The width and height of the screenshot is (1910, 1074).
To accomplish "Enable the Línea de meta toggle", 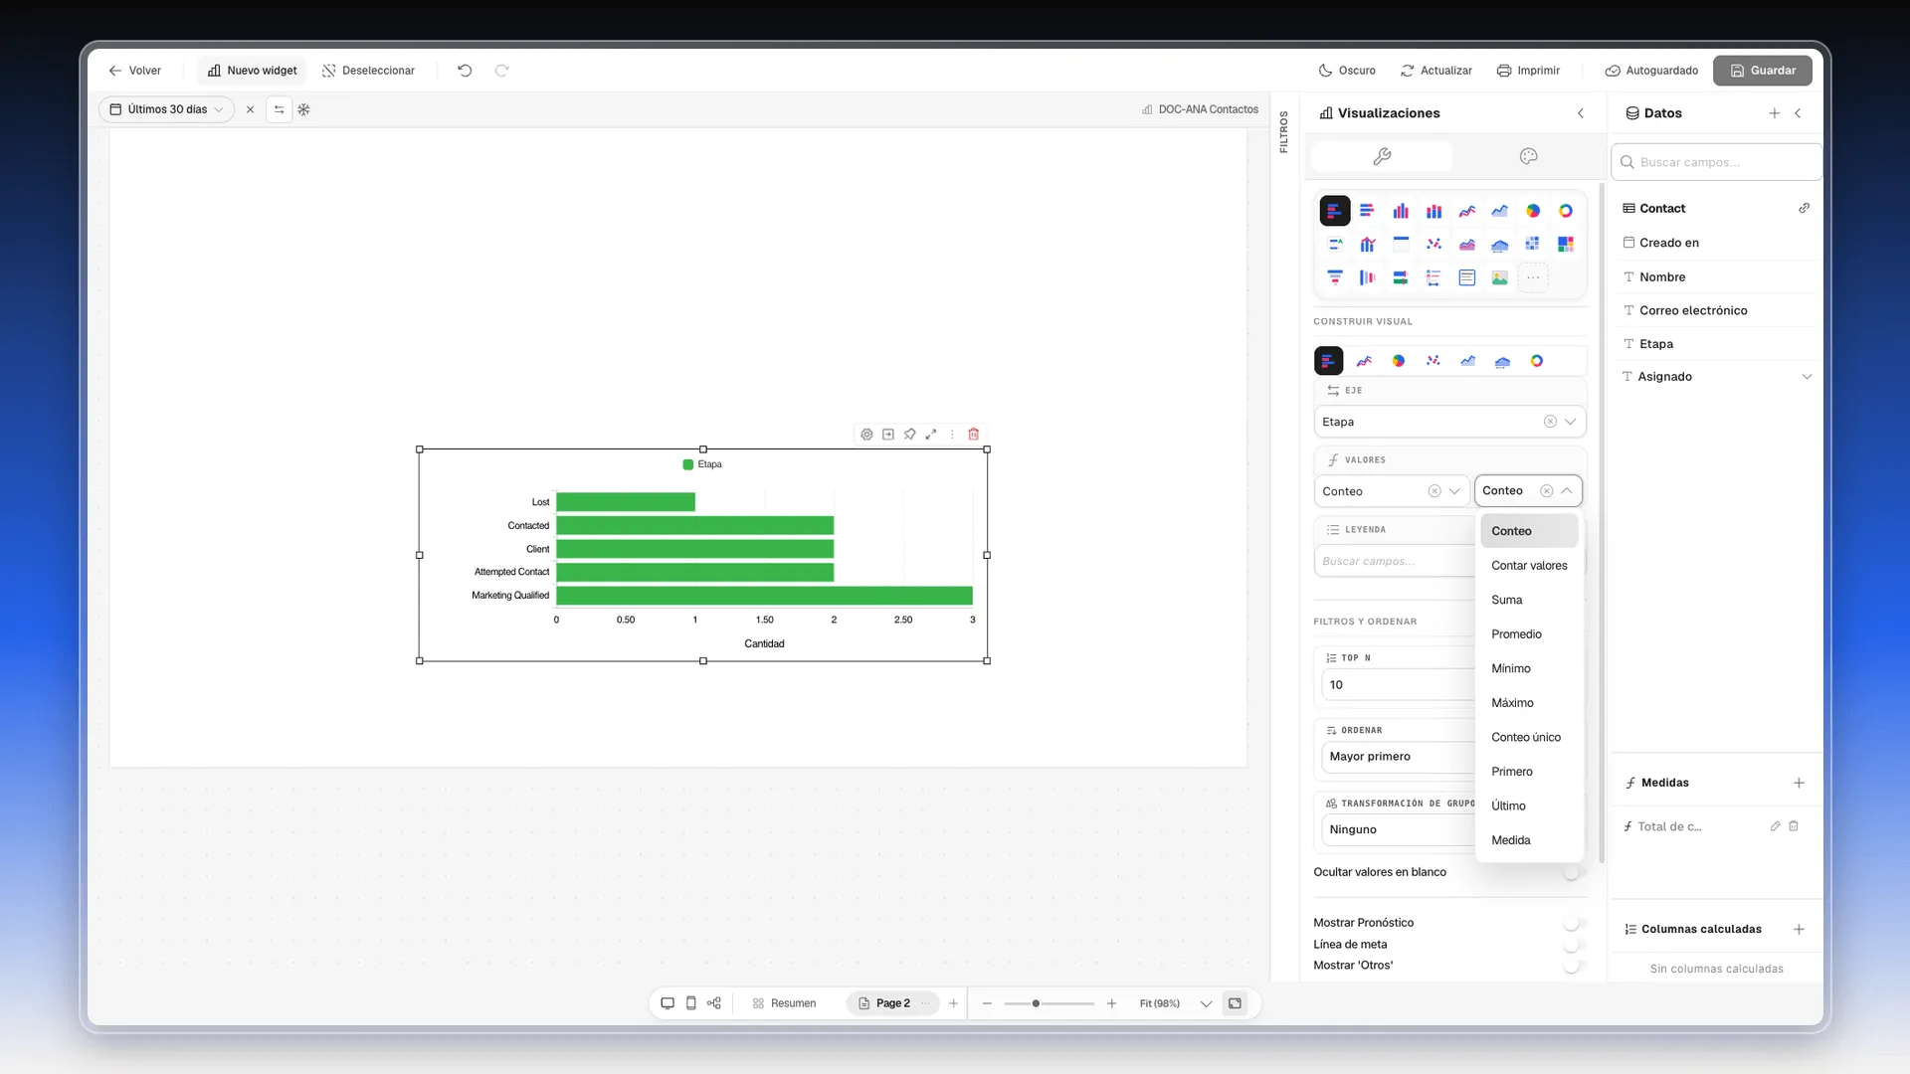I will (1573, 945).
